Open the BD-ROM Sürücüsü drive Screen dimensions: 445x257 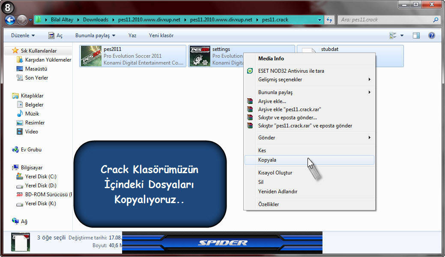(x=44, y=195)
